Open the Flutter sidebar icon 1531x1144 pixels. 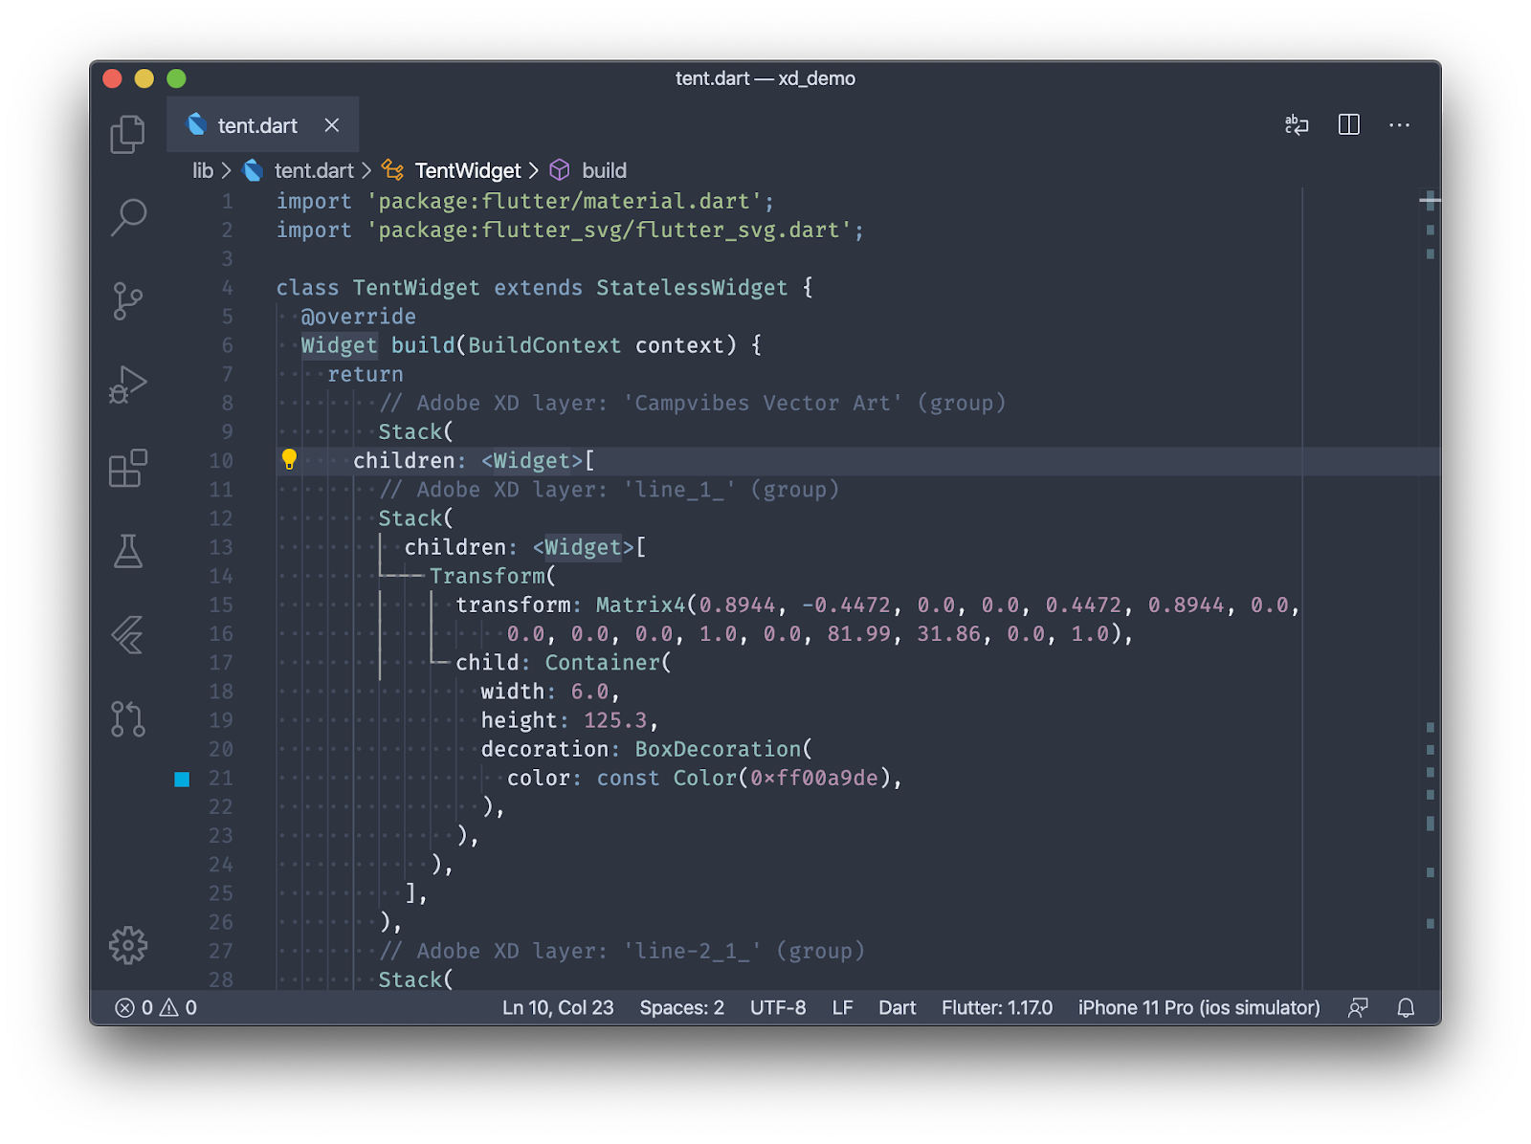(127, 634)
